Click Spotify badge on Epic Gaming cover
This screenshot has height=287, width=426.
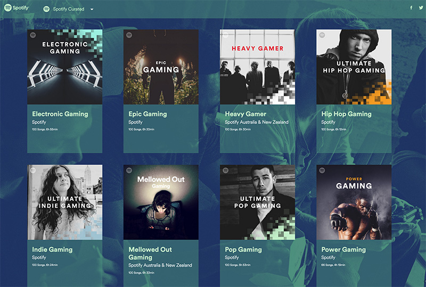click(129, 35)
